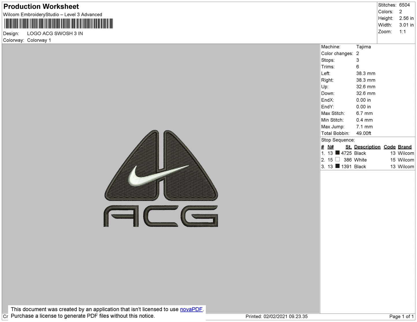Open the novaPDF link in the notice
Image resolution: width=417 pixels, height=322 pixels.
click(x=191, y=309)
